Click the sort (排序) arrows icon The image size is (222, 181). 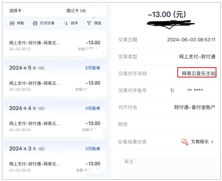(66, 23)
